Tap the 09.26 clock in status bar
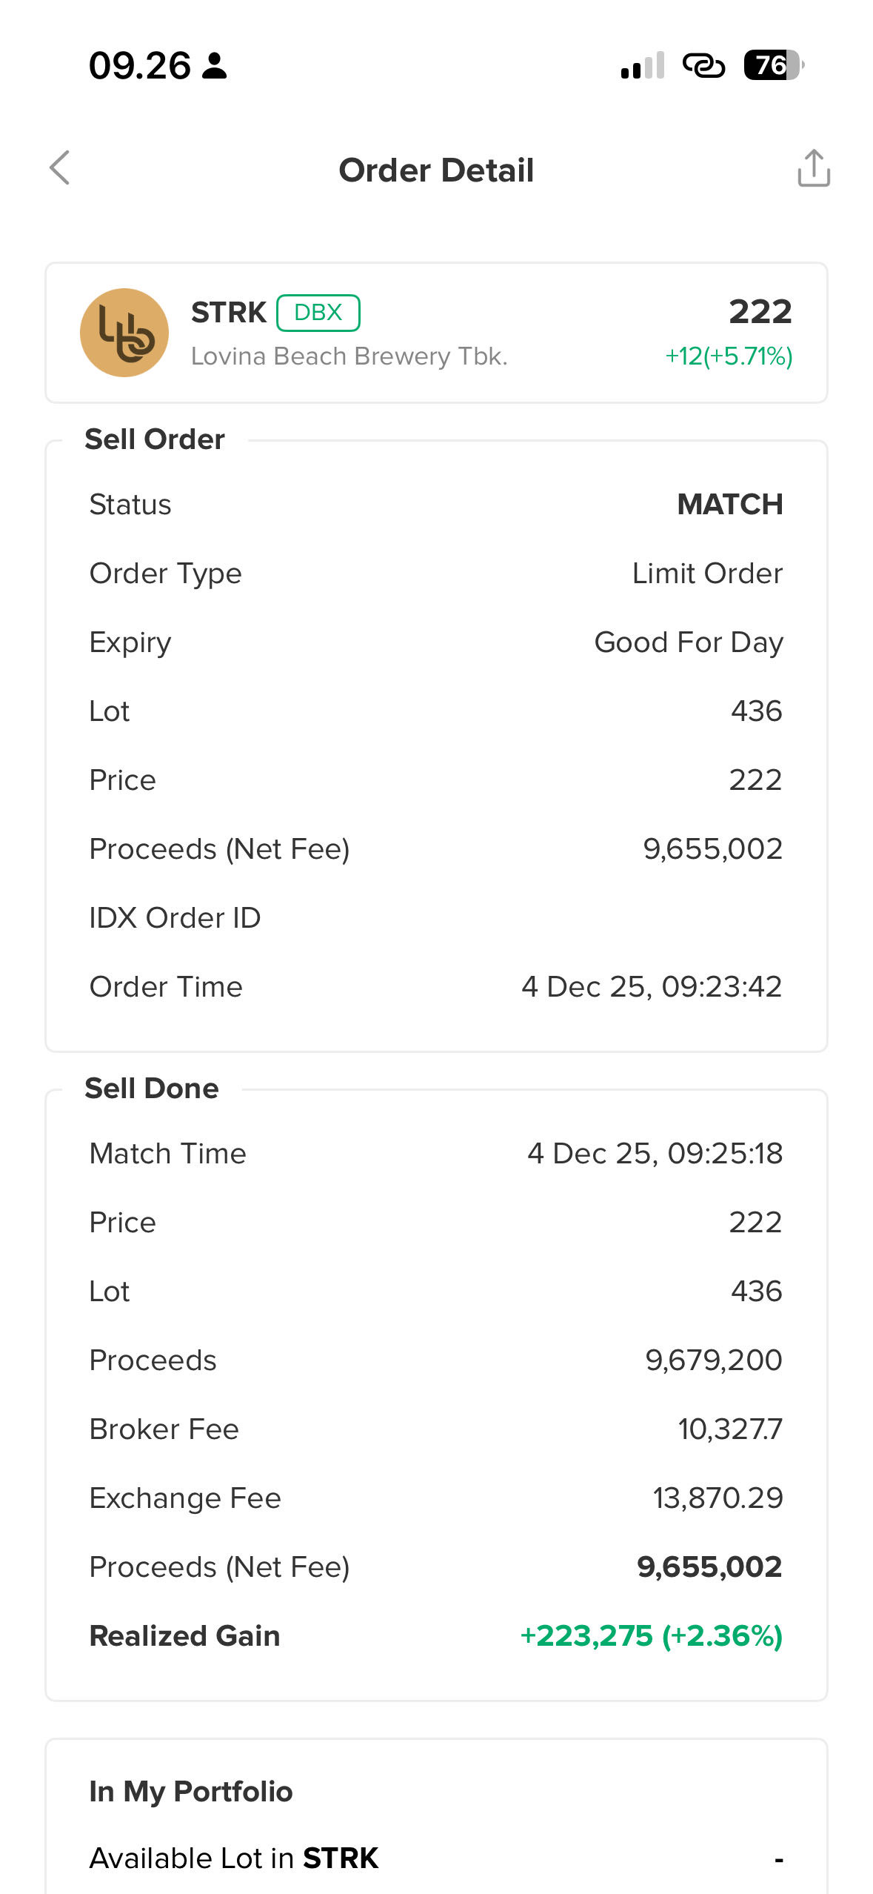Viewport: 873px width, 1894px height. (x=139, y=66)
